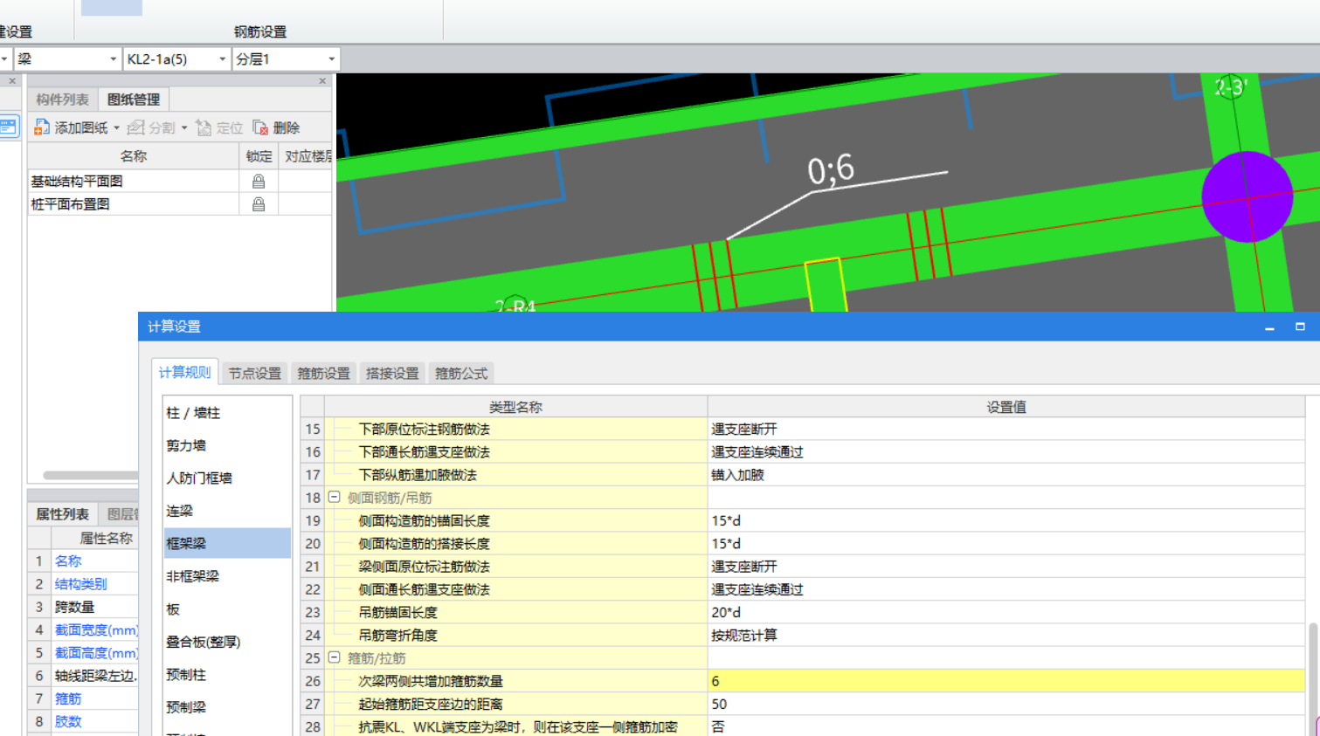The width and height of the screenshot is (1320, 736).
Task: Select 柱 / 墙柱 in category list
Action: 227,413
